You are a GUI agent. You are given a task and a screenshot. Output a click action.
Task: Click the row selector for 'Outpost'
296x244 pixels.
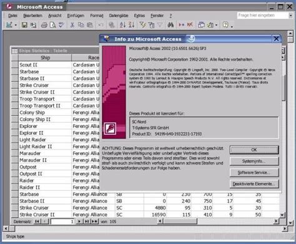(14, 167)
